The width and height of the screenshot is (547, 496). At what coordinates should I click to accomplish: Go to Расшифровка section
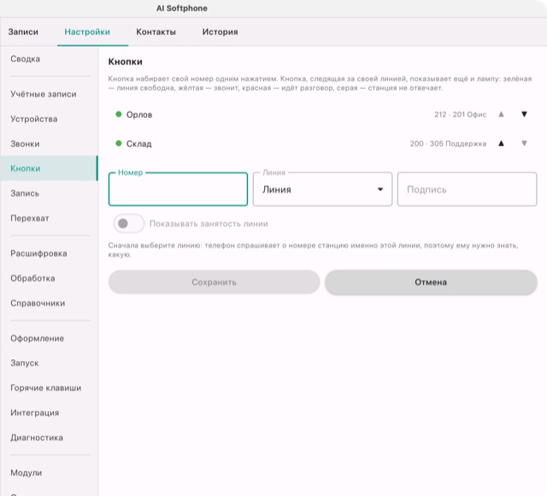click(x=49, y=254)
